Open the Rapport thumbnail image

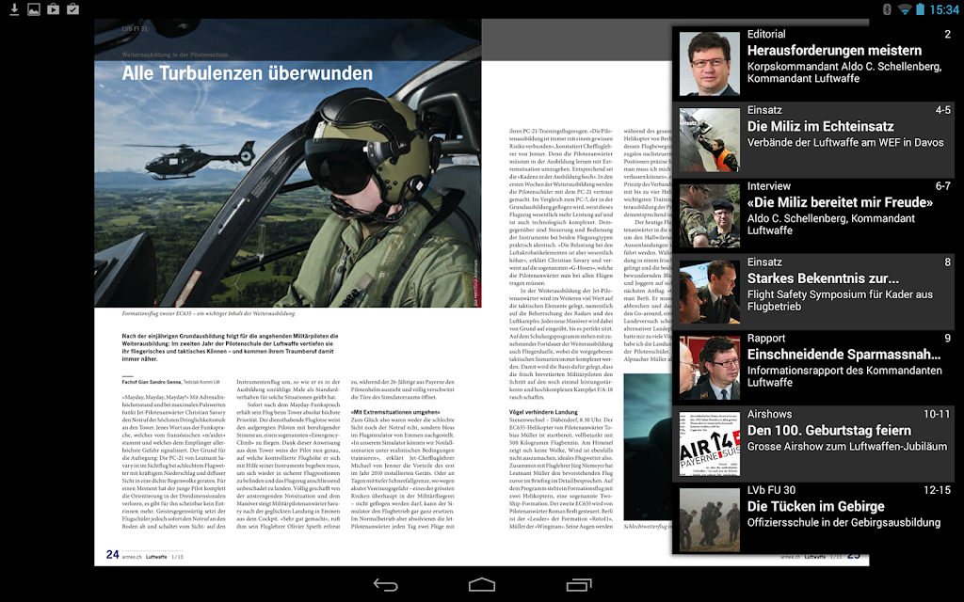point(710,368)
